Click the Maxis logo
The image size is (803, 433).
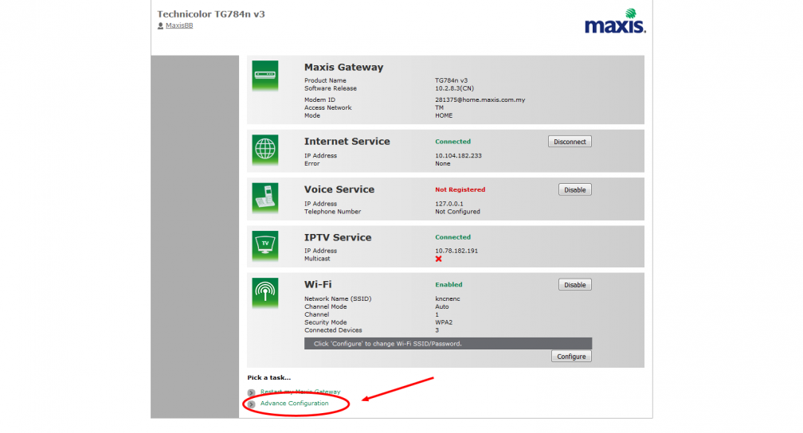point(615,21)
